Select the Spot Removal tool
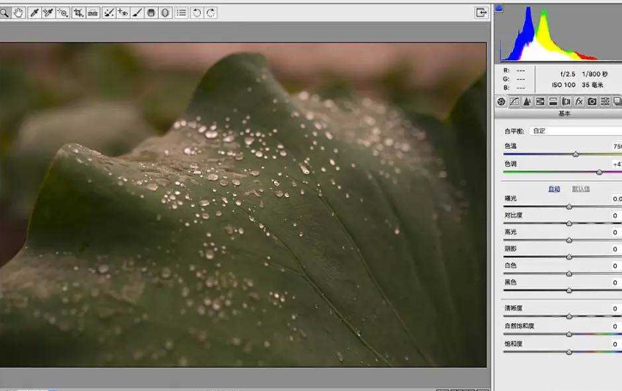The height and width of the screenshot is (391, 622). pos(108,13)
